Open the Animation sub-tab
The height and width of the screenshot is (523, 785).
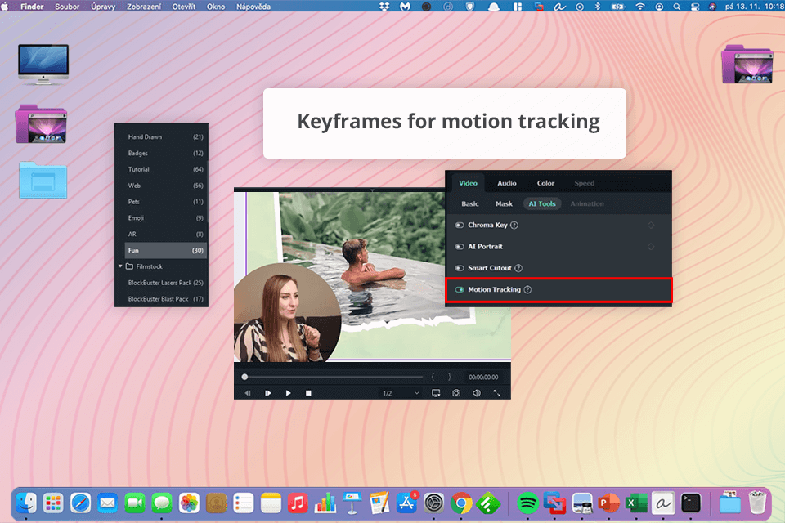coord(587,203)
